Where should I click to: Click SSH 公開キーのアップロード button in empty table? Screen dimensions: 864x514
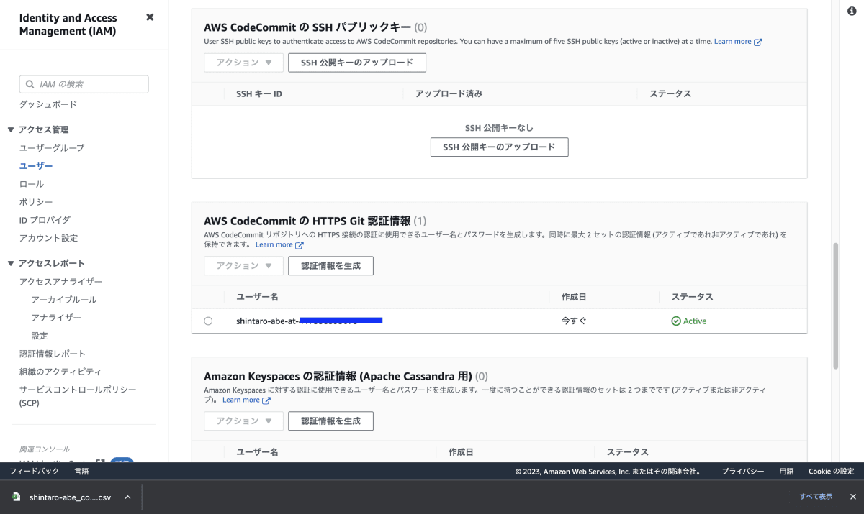(x=499, y=147)
